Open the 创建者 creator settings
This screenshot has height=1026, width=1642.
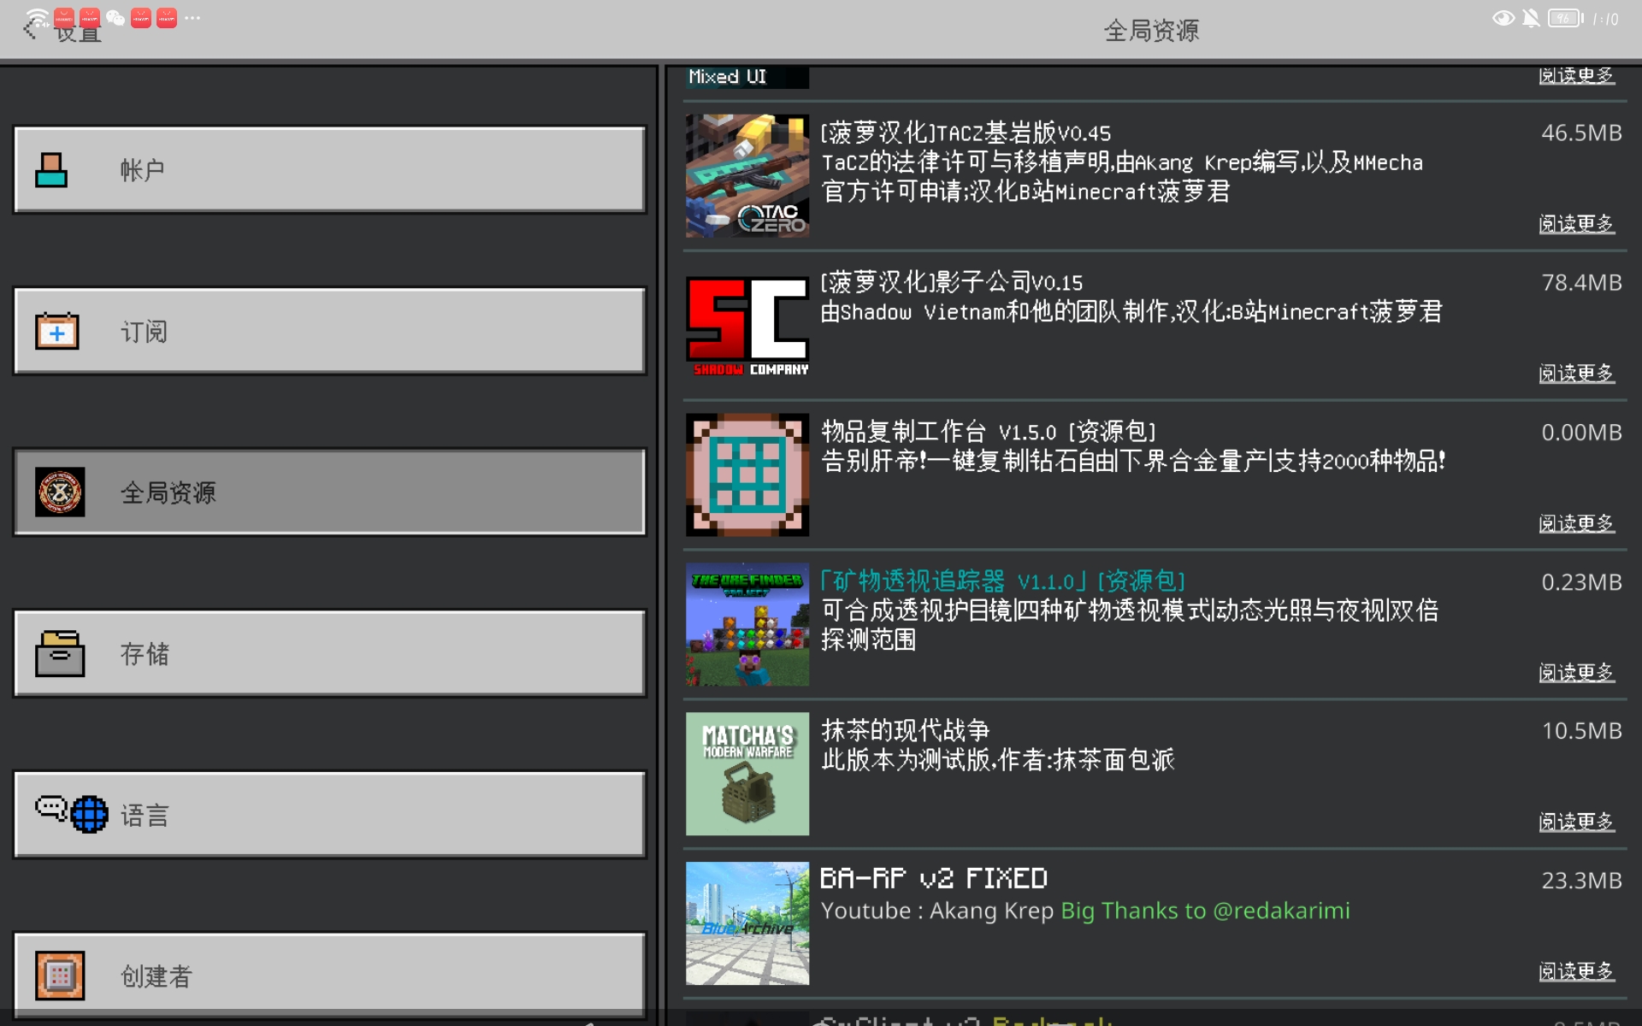point(329,975)
